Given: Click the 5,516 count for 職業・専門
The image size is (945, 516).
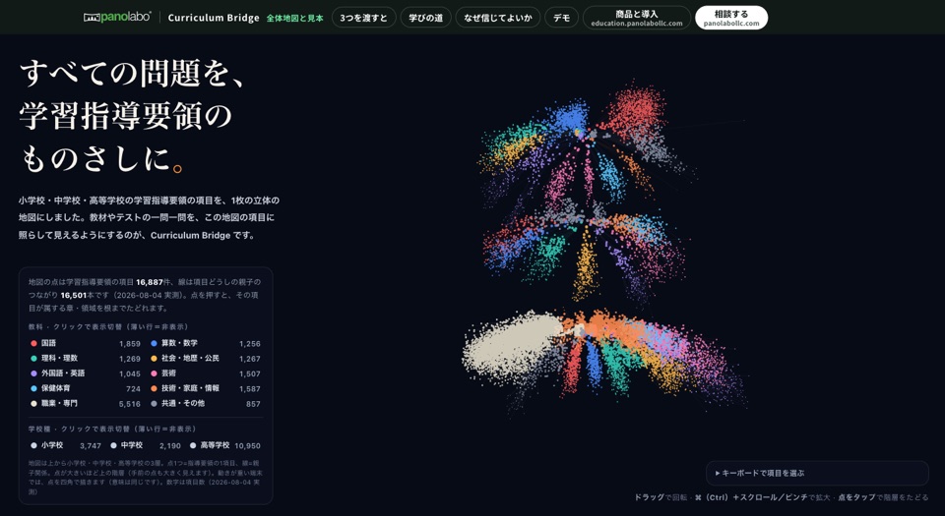Looking at the screenshot, I should 130,404.
